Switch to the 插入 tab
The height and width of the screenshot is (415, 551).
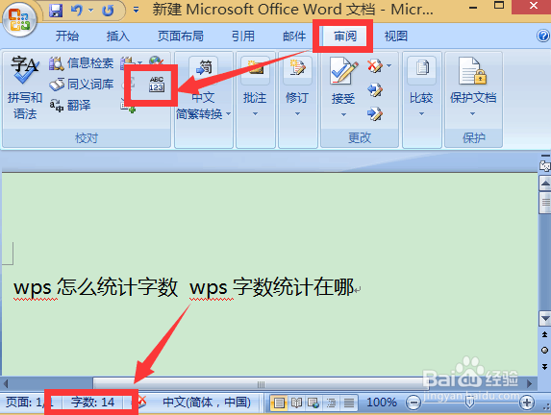click(117, 36)
